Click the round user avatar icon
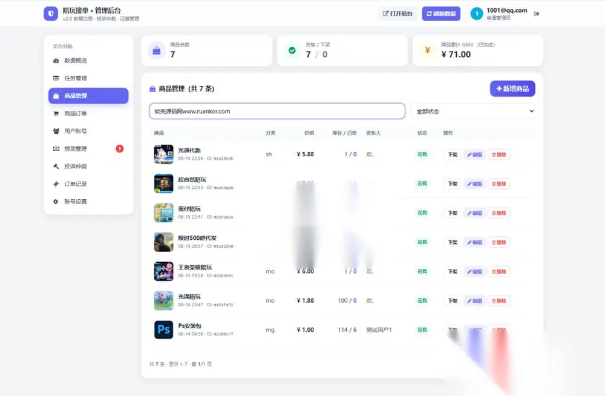The height and width of the screenshot is (396, 605). point(477,13)
